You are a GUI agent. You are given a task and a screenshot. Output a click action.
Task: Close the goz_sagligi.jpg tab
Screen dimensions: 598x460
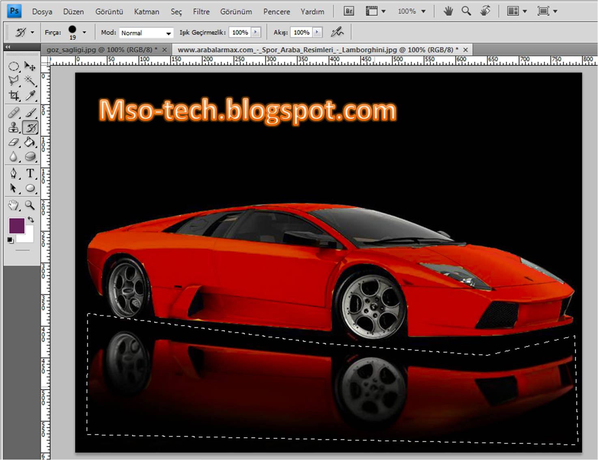click(164, 50)
